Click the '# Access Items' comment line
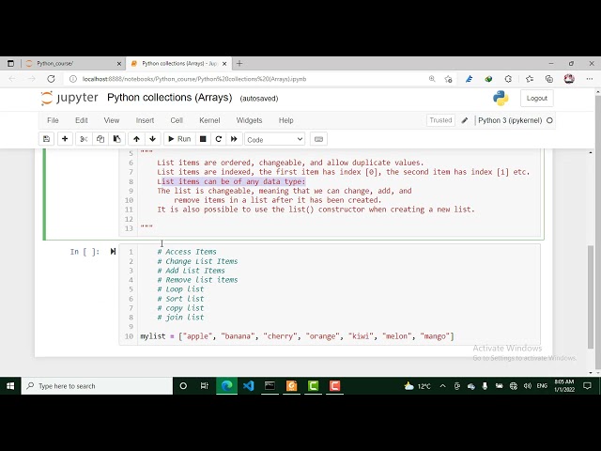This screenshot has height=451, width=601. [187, 252]
